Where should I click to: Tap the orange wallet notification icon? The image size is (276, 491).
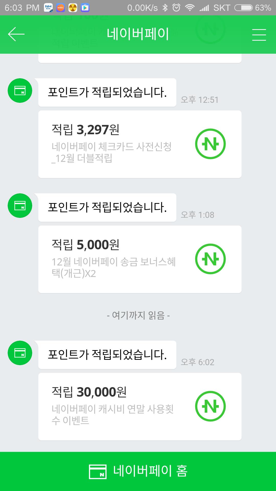(x=61, y=8)
